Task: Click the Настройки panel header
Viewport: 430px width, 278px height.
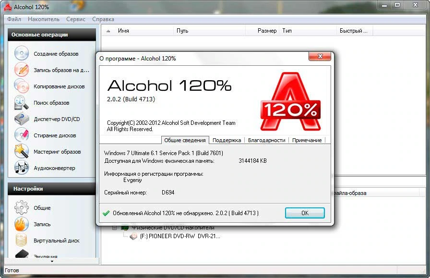Action: click(x=52, y=189)
